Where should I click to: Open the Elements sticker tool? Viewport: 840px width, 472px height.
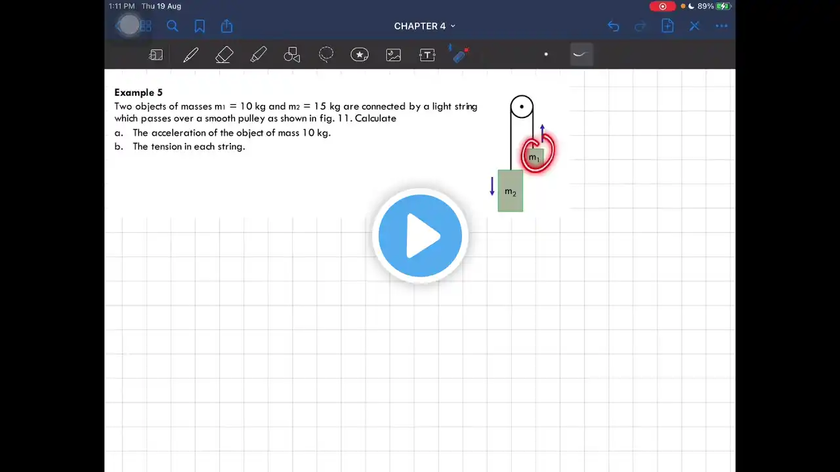(x=360, y=55)
